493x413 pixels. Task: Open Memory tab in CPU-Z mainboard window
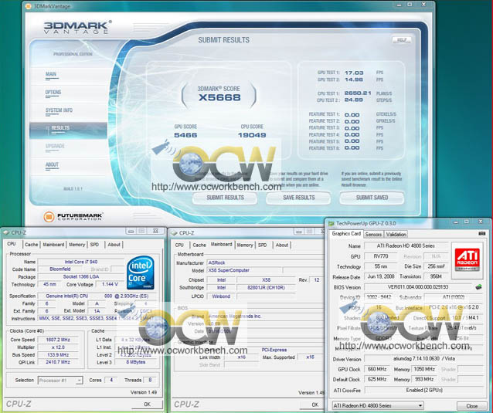tap(245, 245)
